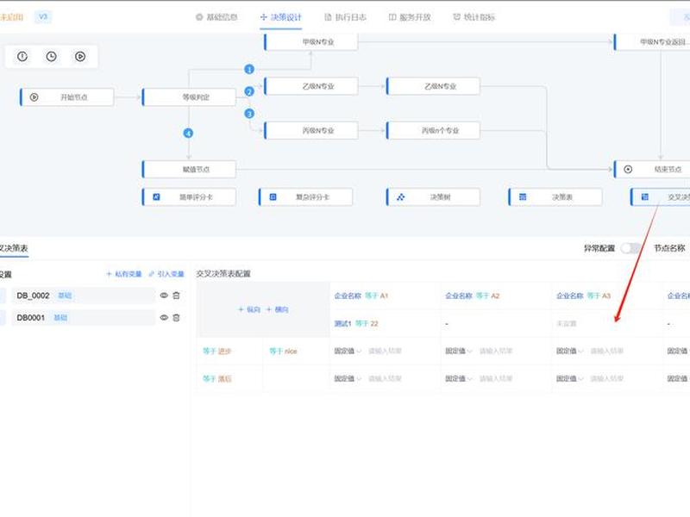Viewport: 690px width, 517px height.
Task: Select the 等级判定 node on canvas
Action: pos(189,97)
